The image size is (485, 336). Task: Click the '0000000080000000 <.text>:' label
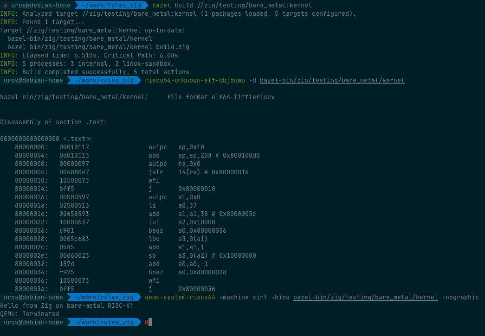[x=46, y=139]
